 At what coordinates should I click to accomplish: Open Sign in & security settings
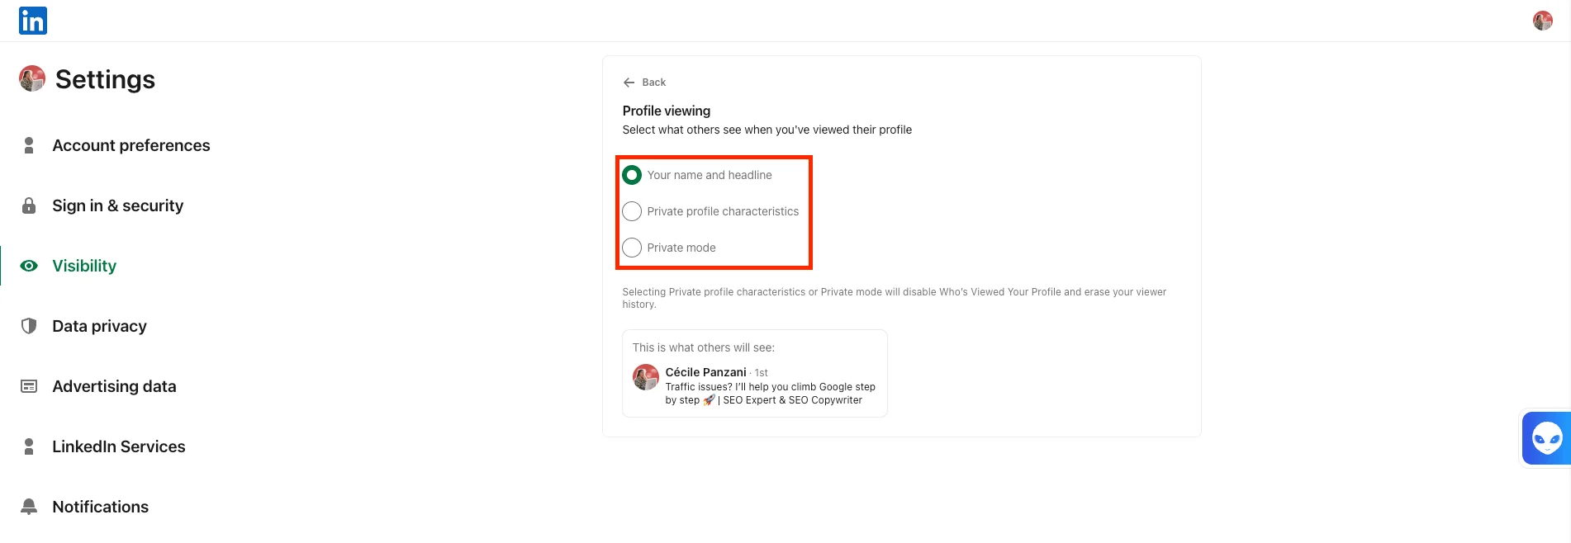(x=118, y=205)
